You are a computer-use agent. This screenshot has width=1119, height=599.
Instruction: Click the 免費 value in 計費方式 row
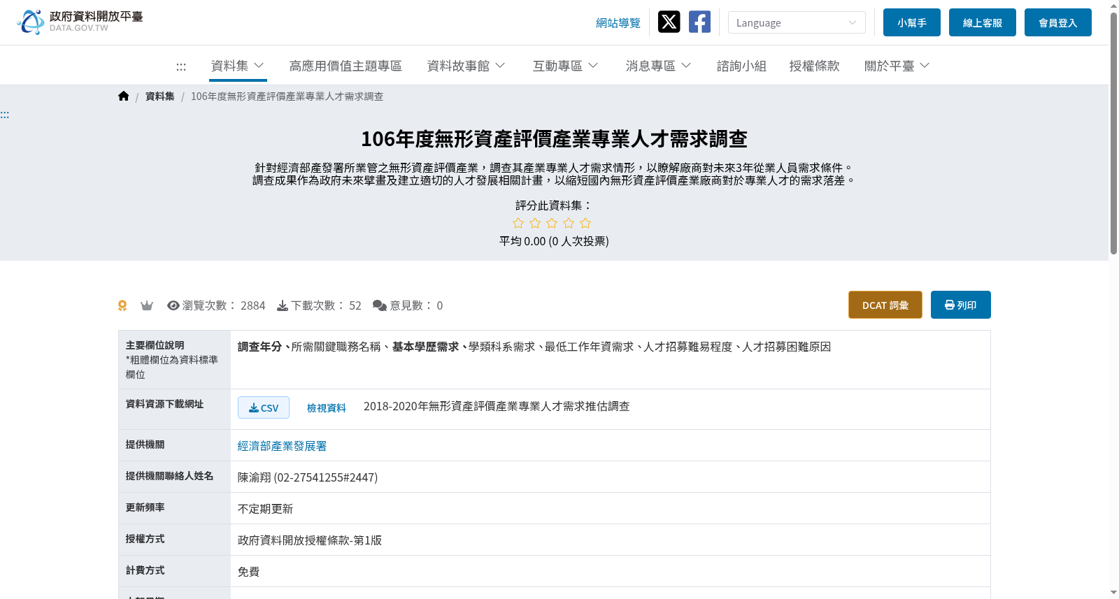point(248,572)
